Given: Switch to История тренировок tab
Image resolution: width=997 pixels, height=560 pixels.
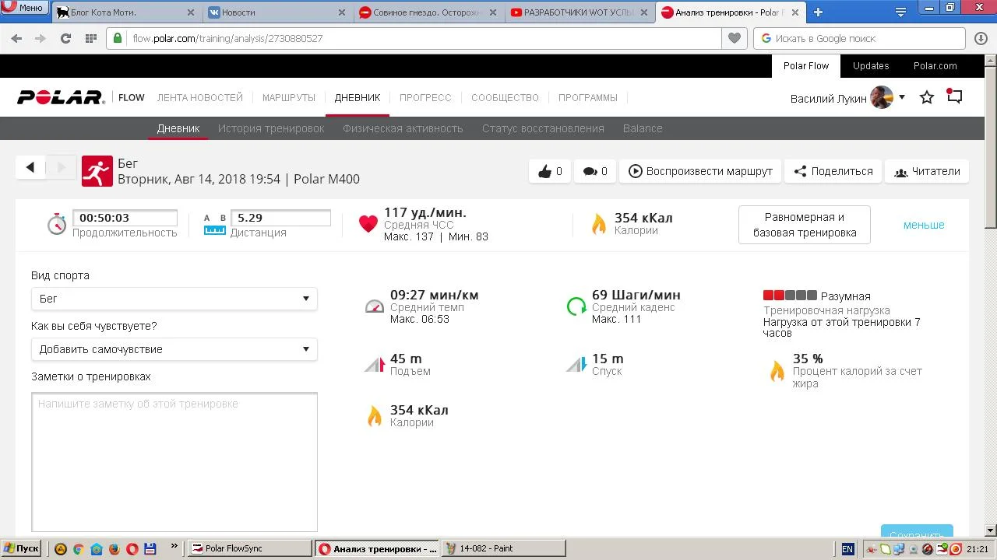Looking at the screenshot, I should 271,128.
